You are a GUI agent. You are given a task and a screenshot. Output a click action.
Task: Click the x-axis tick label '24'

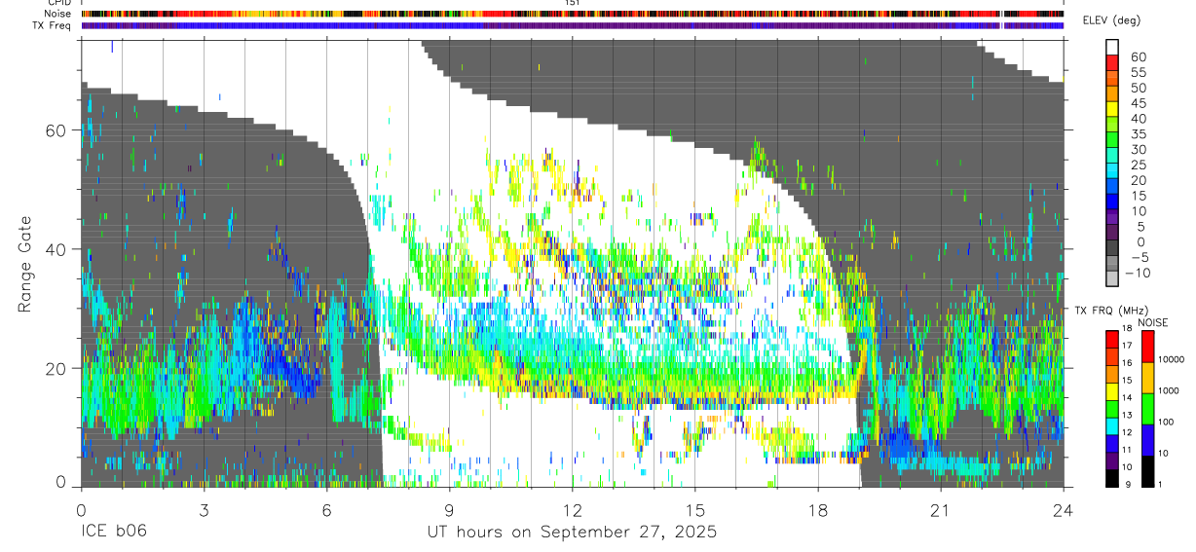coord(1064,510)
